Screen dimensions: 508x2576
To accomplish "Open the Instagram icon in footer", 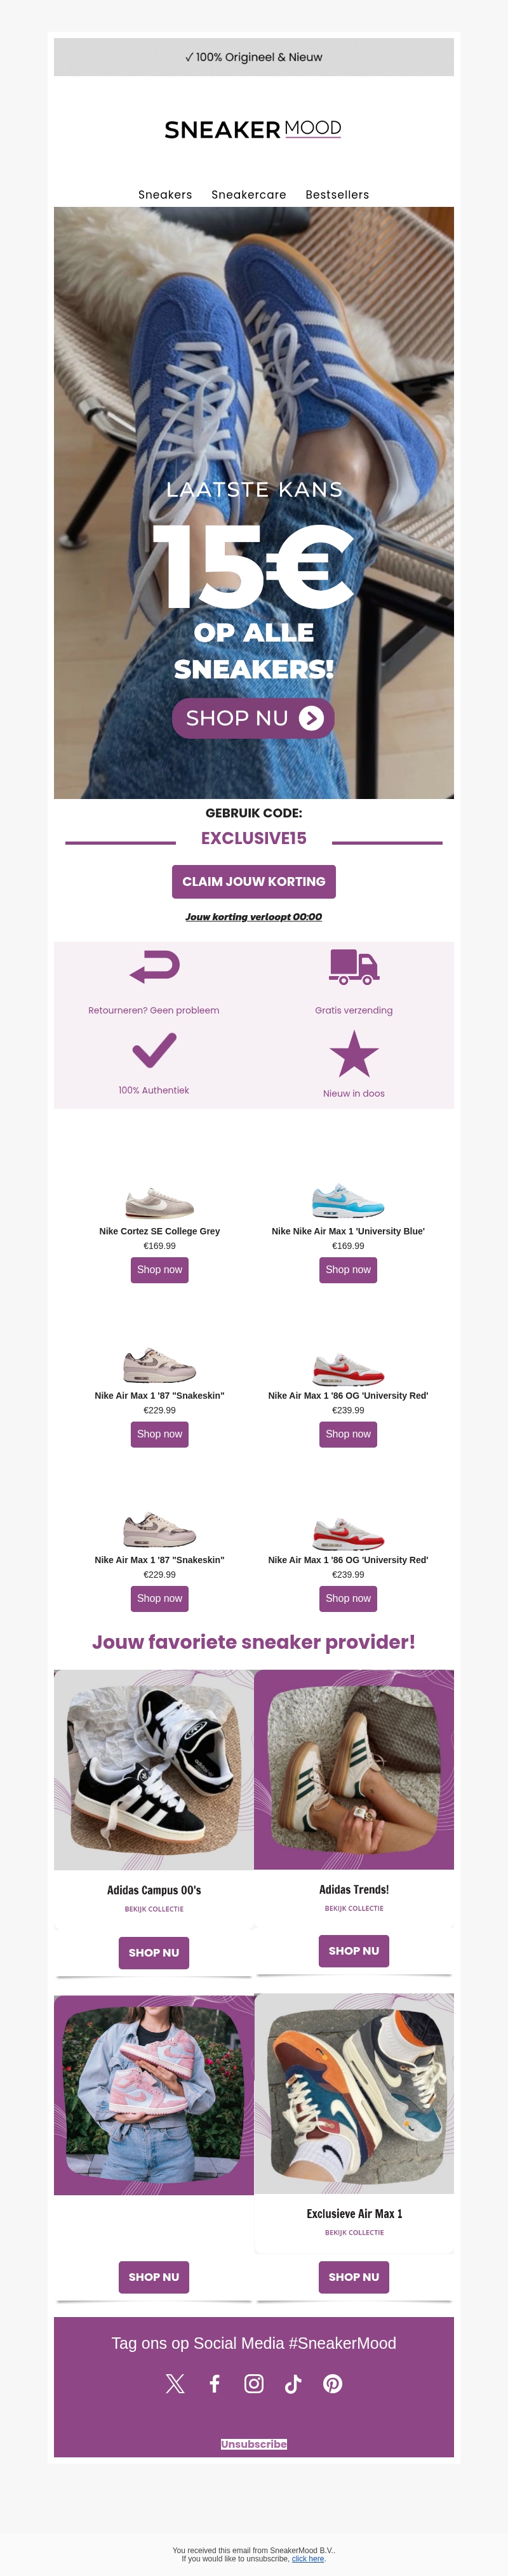I will (254, 2383).
